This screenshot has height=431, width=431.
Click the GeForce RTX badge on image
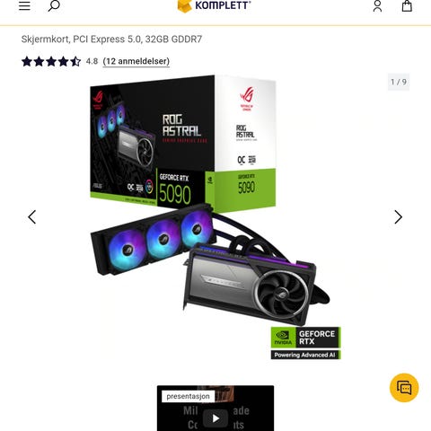[x=306, y=338]
